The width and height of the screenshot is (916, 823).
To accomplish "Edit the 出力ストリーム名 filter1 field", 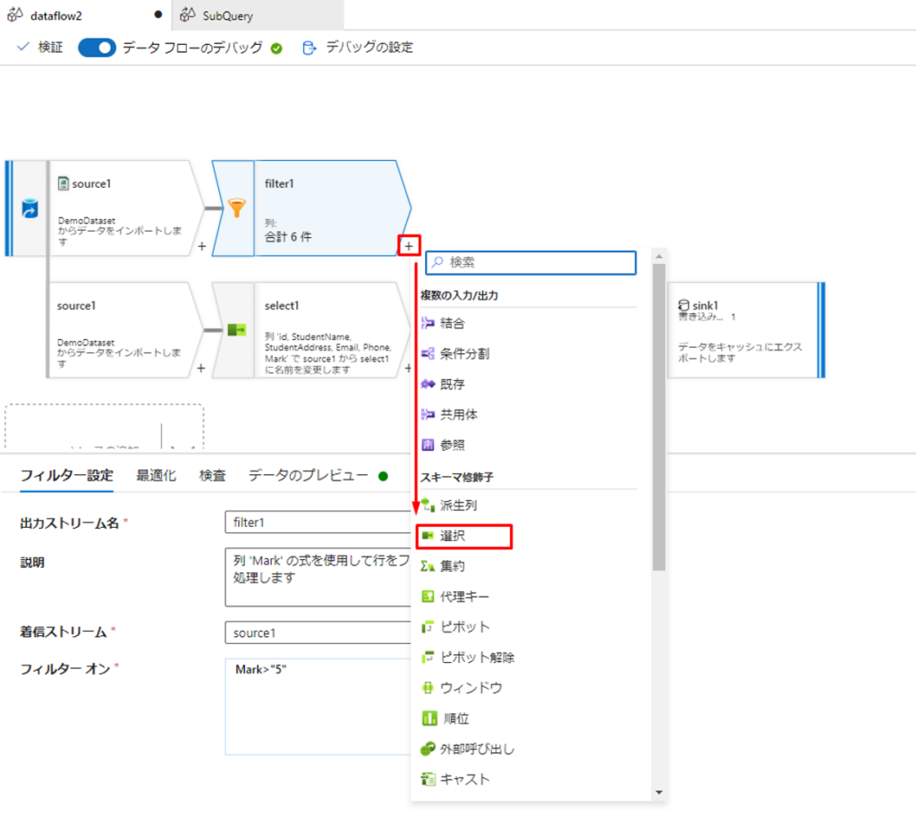I will (318, 522).
